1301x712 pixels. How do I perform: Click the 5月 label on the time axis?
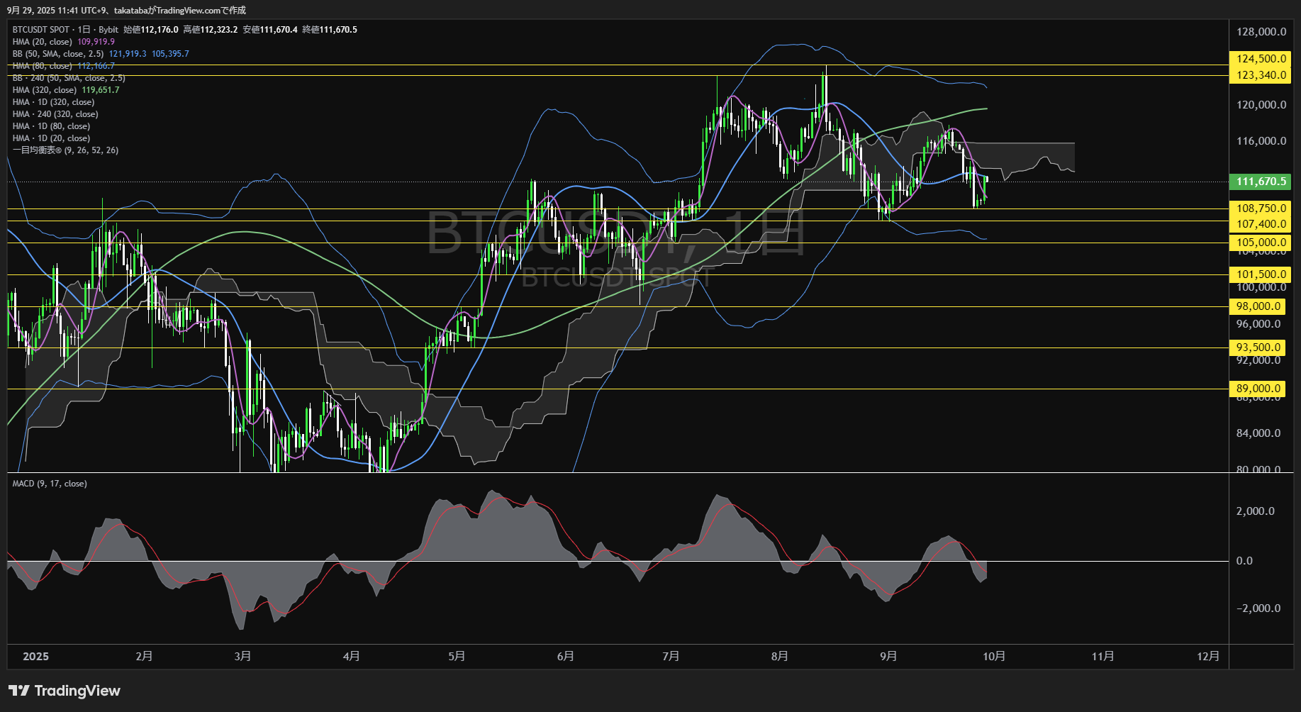click(x=457, y=657)
